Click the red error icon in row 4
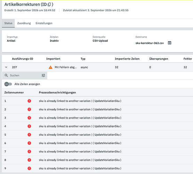Image resolution: width=193 pixels, height=174 pixels. [29, 126]
